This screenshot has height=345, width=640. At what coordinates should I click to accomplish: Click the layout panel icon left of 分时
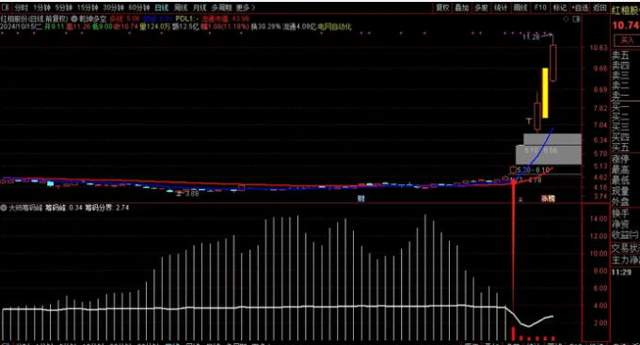pyautogui.click(x=6, y=8)
